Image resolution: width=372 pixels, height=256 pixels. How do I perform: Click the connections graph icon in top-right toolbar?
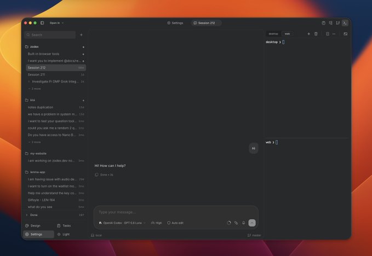pos(330,23)
